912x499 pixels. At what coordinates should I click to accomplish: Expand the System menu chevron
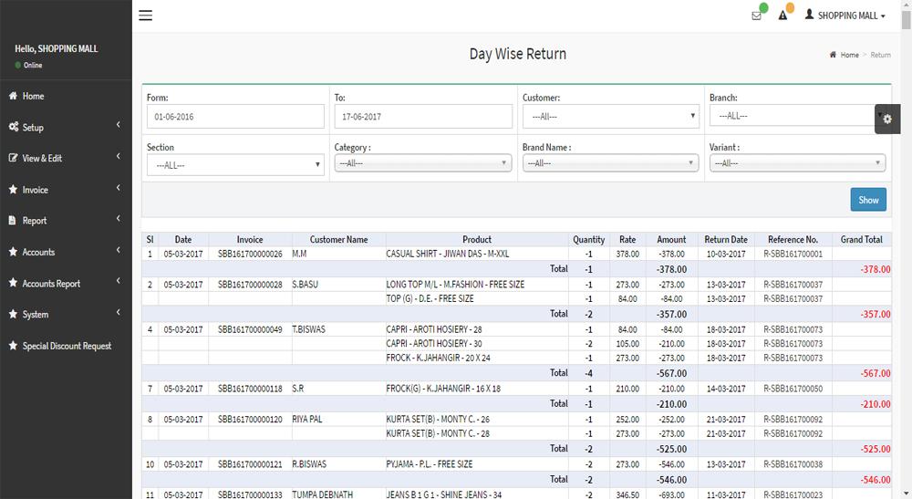(x=118, y=312)
